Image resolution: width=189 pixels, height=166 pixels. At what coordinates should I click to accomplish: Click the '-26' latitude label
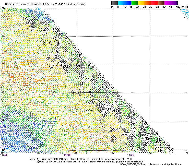pos(3,92)
